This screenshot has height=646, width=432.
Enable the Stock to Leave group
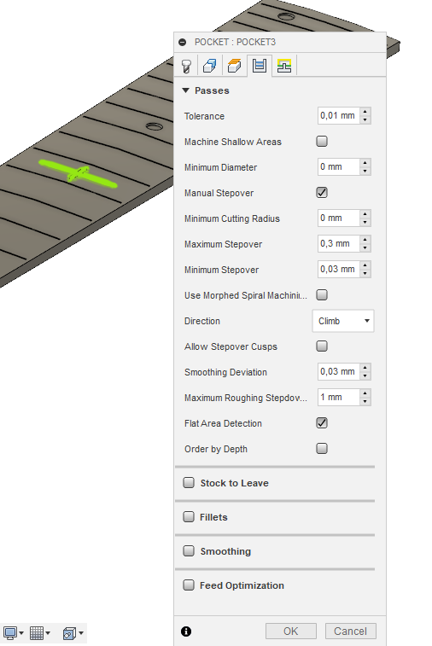click(x=189, y=482)
